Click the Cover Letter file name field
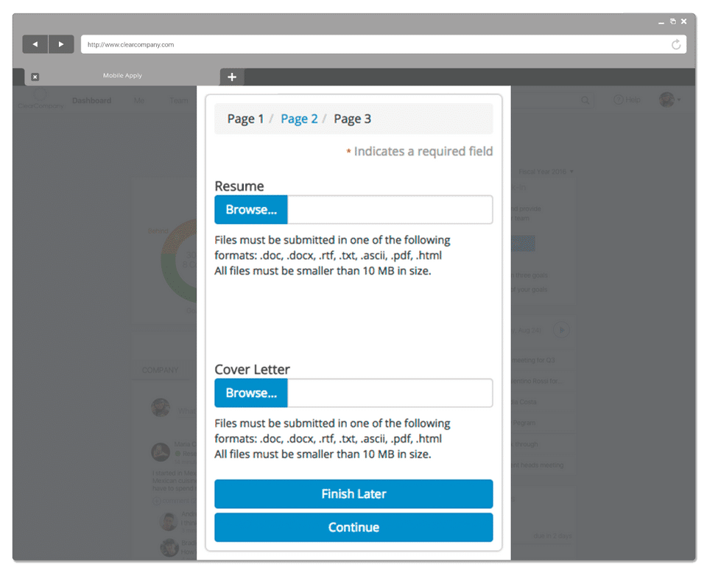Screen dimensions: 707x573 pos(390,393)
